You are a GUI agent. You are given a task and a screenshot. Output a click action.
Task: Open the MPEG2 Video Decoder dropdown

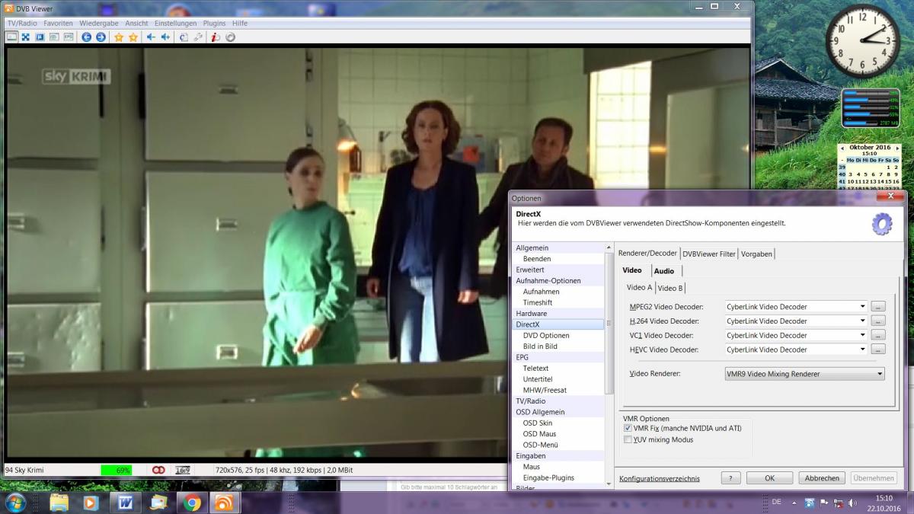(x=796, y=307)
